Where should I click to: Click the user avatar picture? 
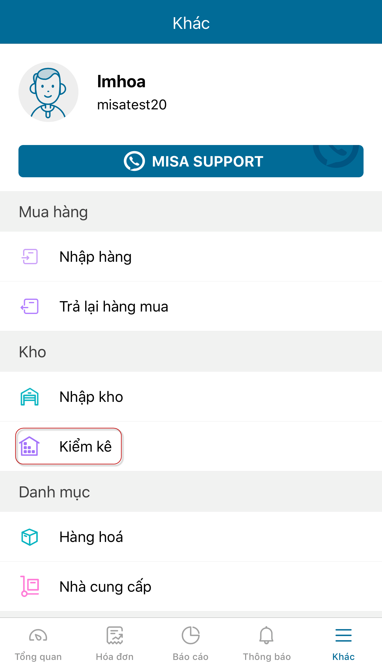point(48,92)
